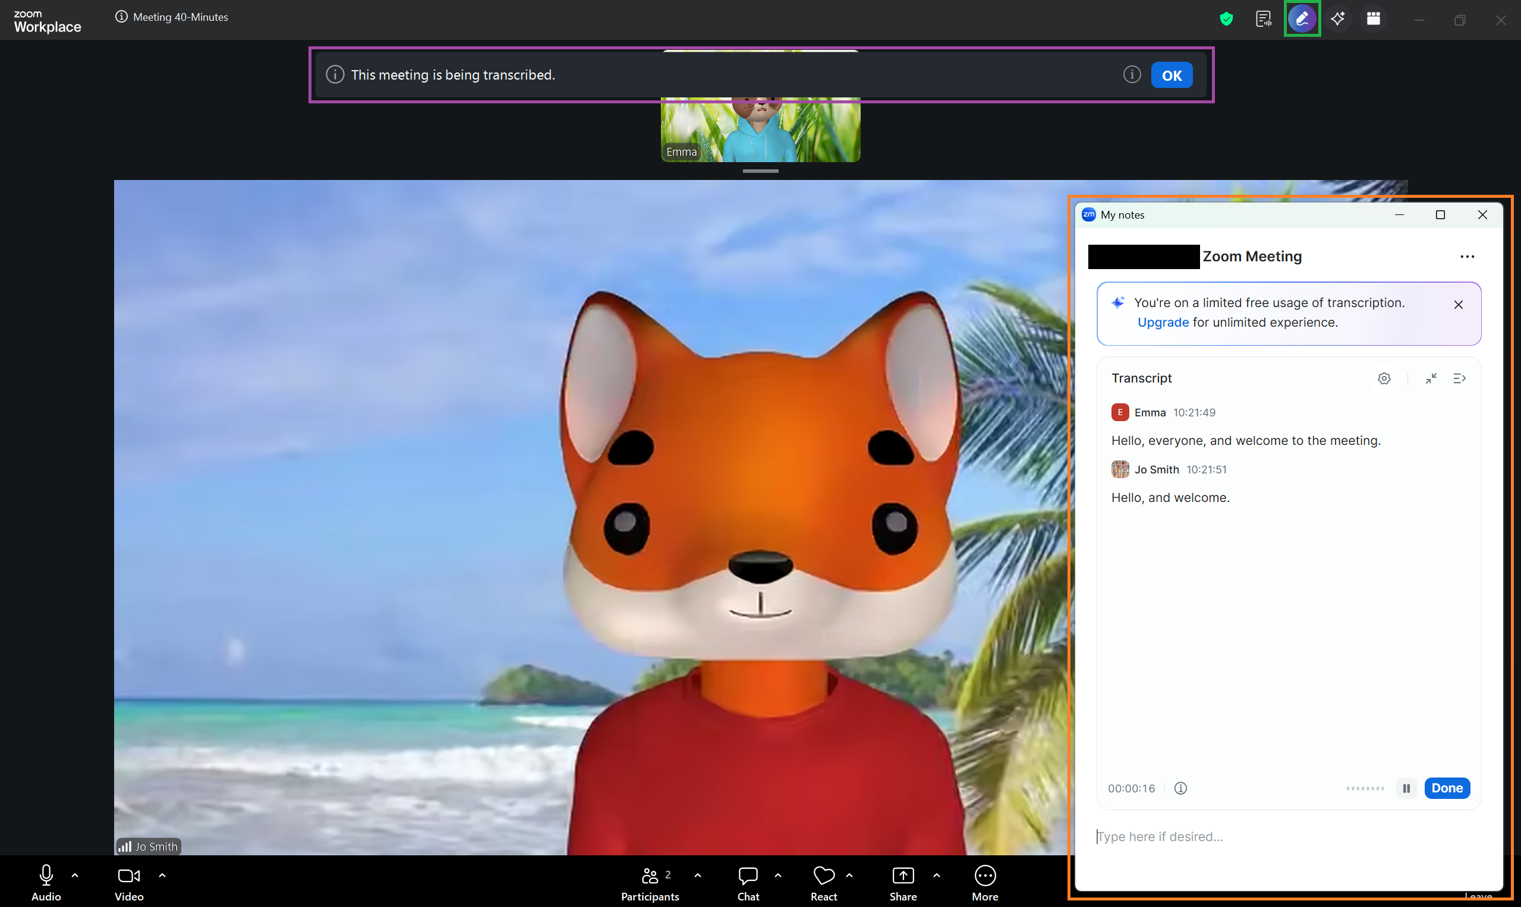Click the green encryption shield icon
1521x907 pixels.
click(1226, 19)
